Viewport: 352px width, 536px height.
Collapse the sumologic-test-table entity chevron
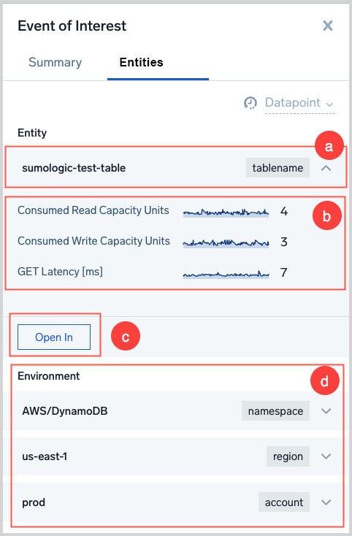(326, 168)
